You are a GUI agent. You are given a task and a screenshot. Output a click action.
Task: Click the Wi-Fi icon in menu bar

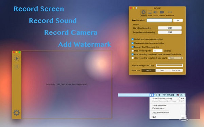pyautogui.click(x=164, y=95)
